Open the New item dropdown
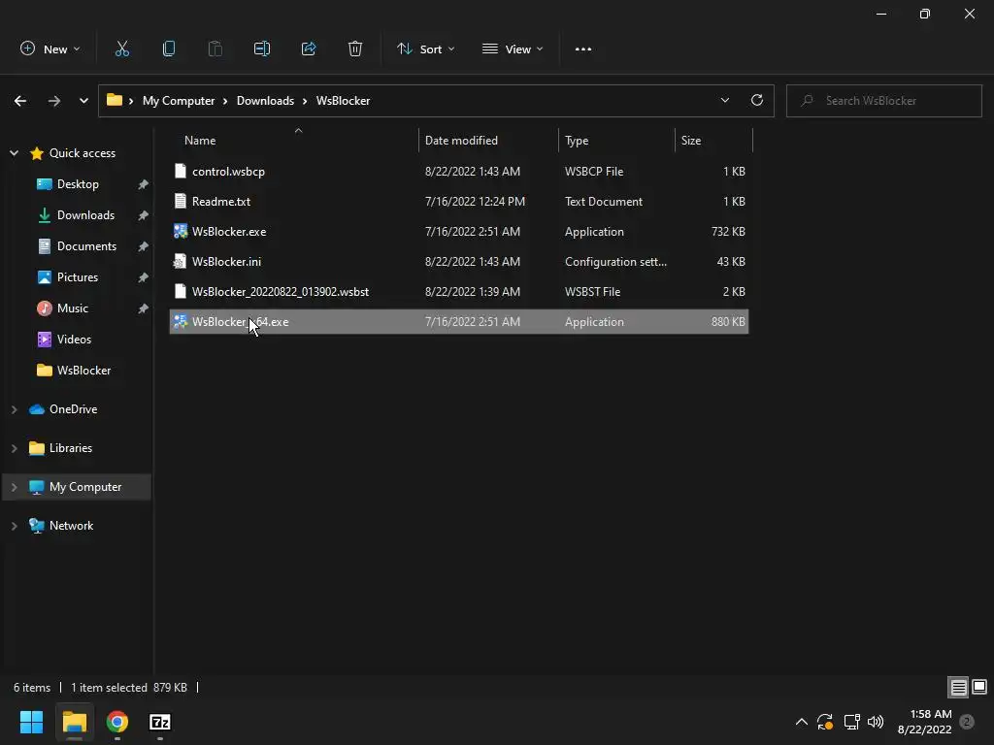 pyautogui.click(x=50, y=49)
